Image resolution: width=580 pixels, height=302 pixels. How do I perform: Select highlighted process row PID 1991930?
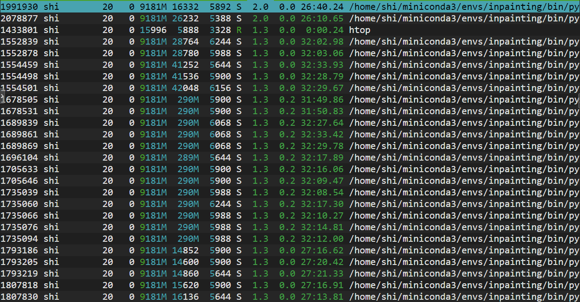[x=19, y=7]
